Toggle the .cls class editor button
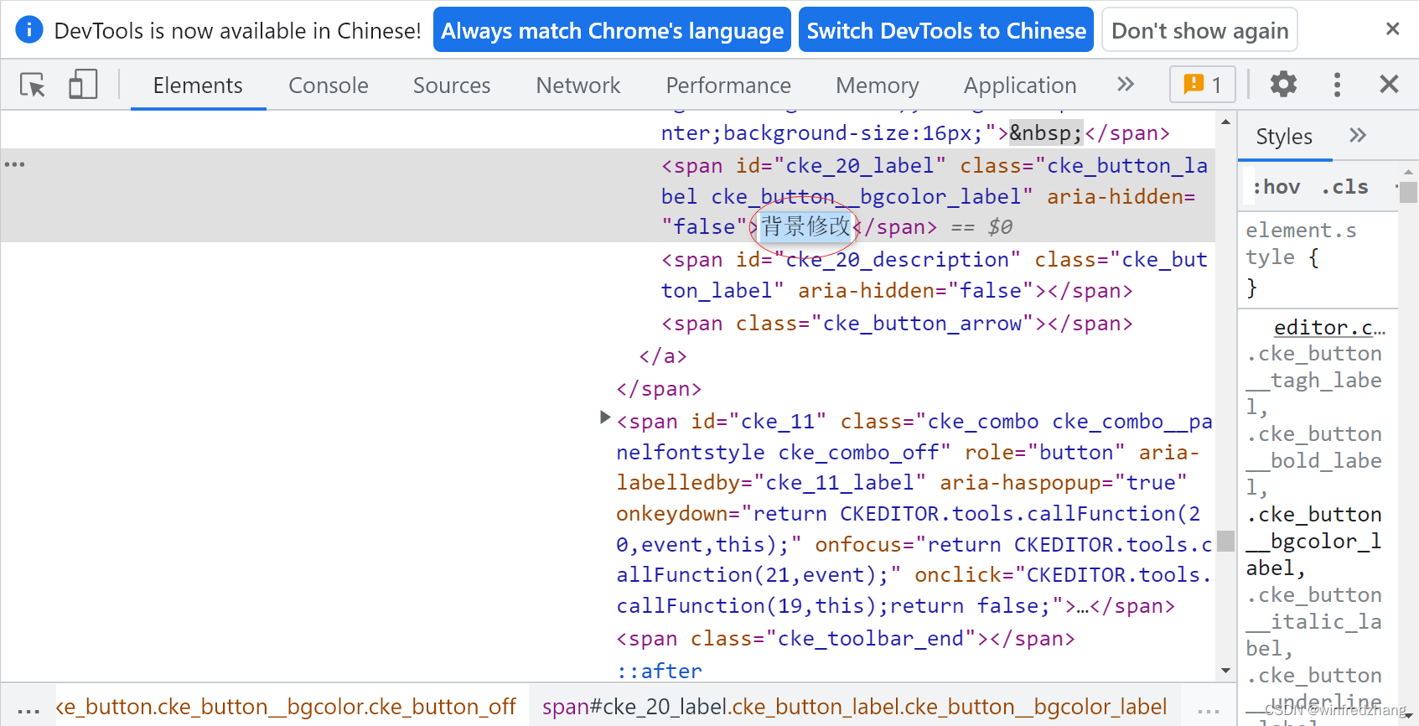 click(1345, 187)
